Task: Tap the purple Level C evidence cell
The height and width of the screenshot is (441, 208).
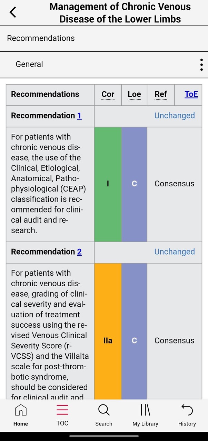Action: (x=134, y=183)
